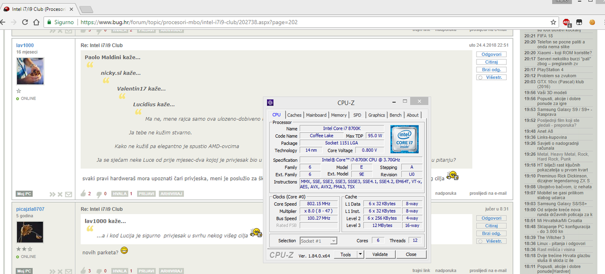Open the 'The Witcher 3' sidebar topic
The width and height of the screenshot is (605, 274).
(x=552, y=238)
